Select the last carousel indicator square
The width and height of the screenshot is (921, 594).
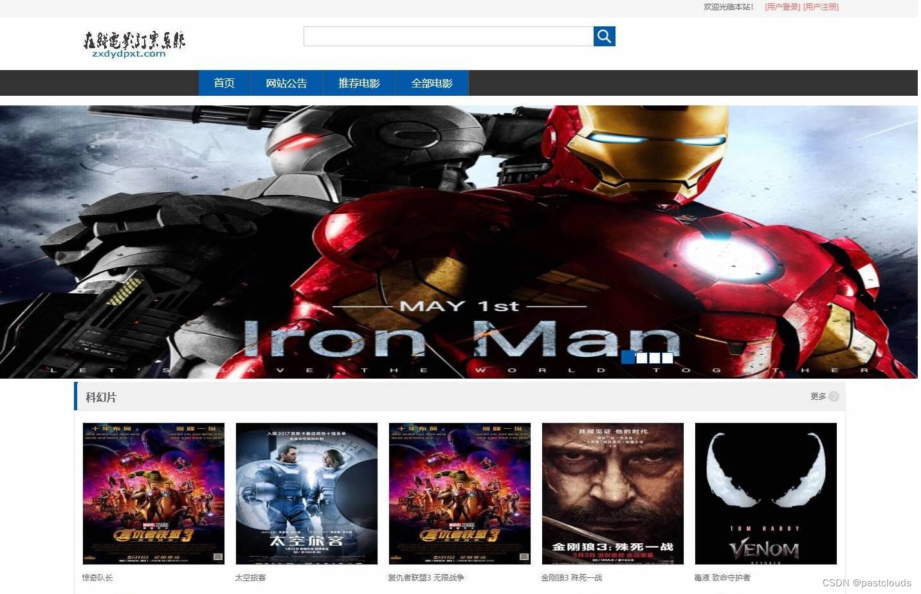[x=668, y=358]
